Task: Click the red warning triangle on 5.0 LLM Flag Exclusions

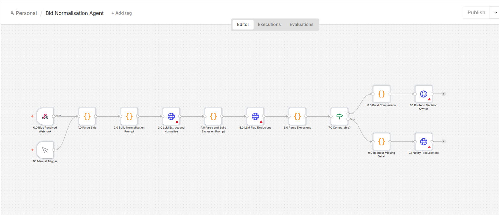Action: click(261, 122)
